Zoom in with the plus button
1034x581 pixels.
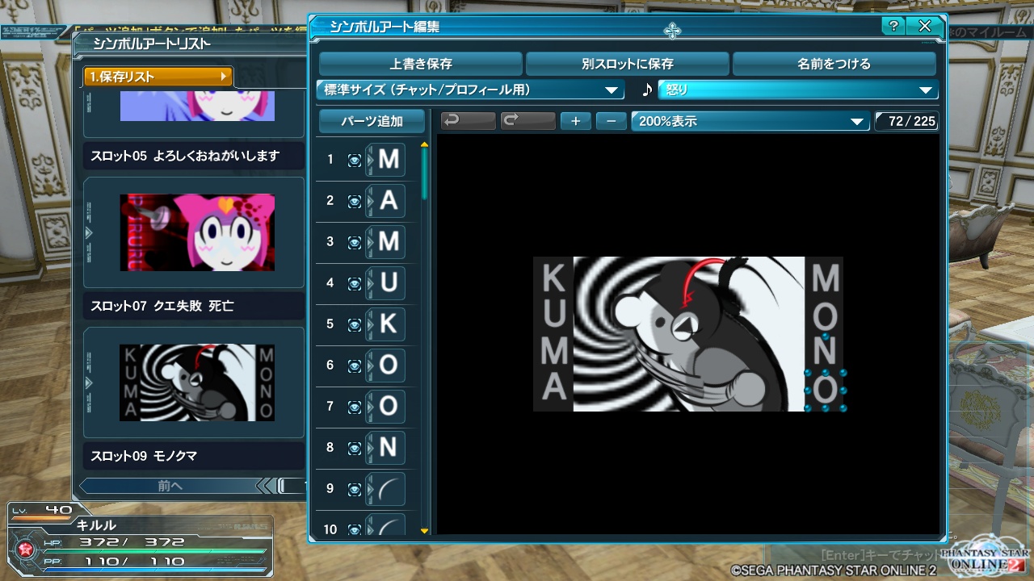(x=575, y=121)
